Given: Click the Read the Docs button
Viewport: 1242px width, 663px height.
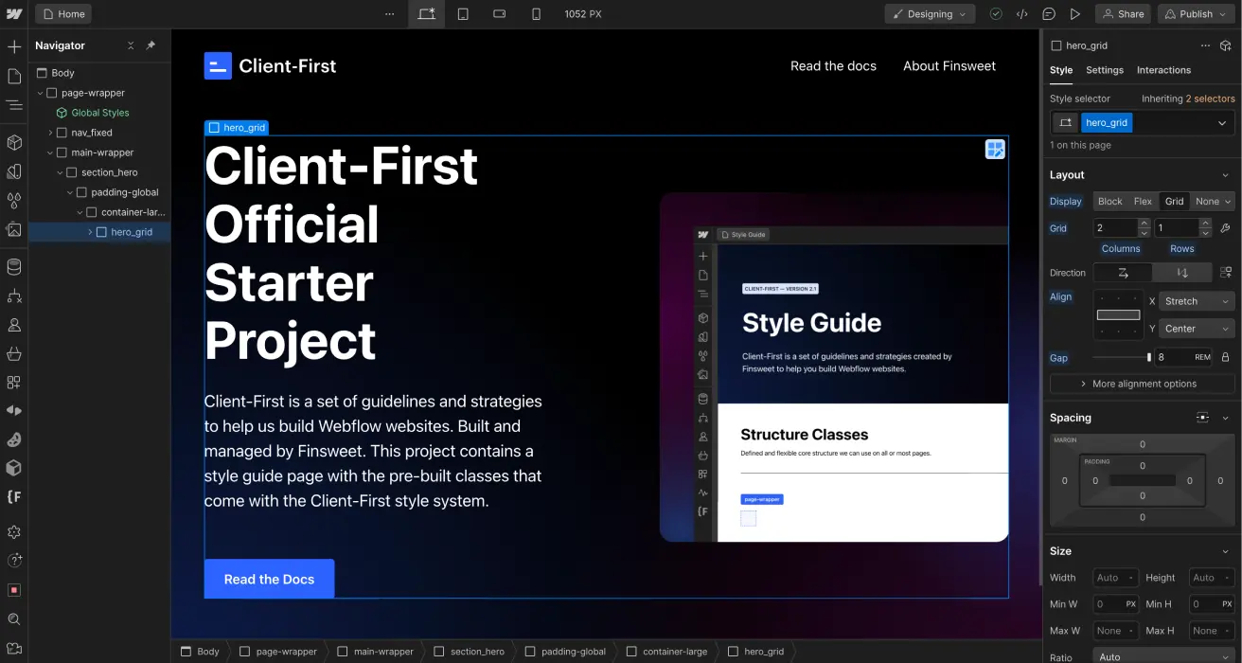Looking at the screenshot, I should [x=269, y=579].
